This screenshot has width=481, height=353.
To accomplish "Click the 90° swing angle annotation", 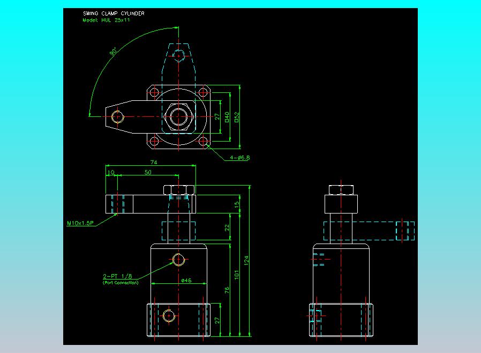I will coord(113,52).
